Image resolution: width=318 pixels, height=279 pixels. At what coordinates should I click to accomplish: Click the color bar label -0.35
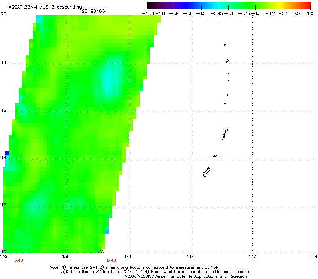[244, 14]
